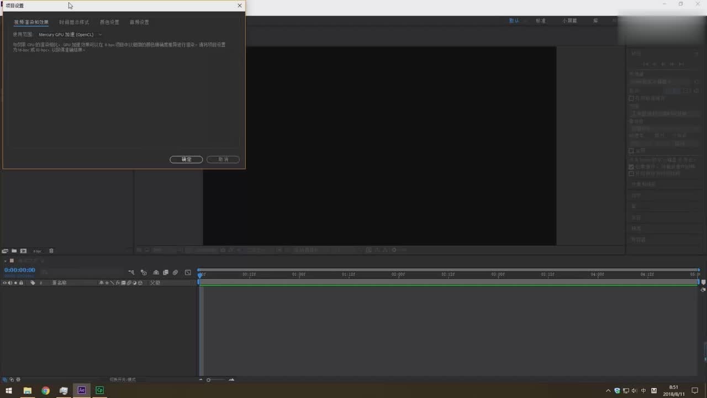
Task: Click the video eye column header icon
Action: point(4,283)
